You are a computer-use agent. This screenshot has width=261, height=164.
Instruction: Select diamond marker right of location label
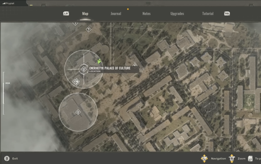(x=135, y=65)
